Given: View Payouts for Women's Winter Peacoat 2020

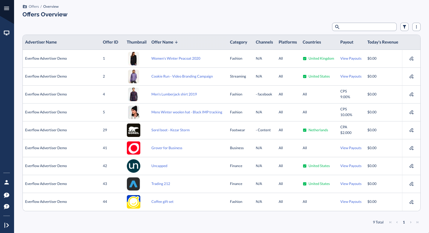Looking at the screenshot, I should [351, 58].
